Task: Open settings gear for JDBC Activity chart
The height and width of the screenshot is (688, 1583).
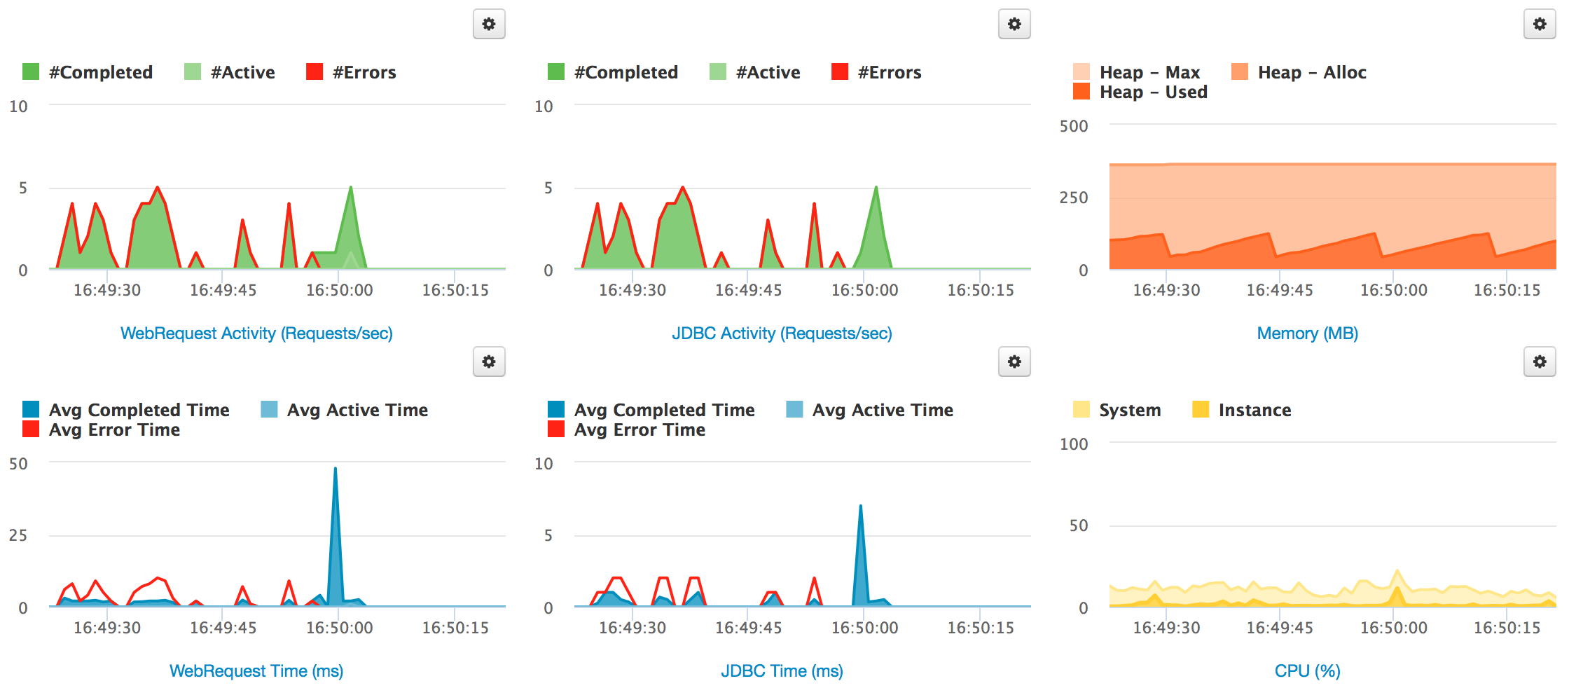Action: coord(1014,25)
